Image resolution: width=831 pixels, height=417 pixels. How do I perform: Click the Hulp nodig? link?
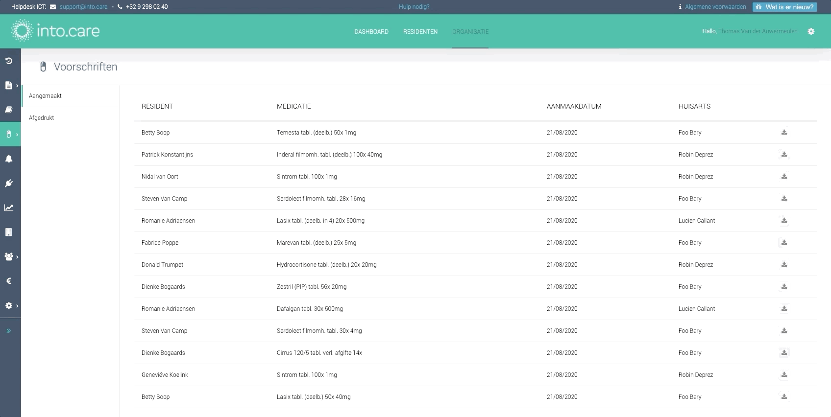[x=414, y=7]
